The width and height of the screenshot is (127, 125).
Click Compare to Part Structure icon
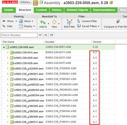[118, 21]
